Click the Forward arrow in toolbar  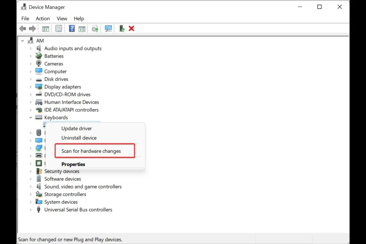click(x=32, y=29)
